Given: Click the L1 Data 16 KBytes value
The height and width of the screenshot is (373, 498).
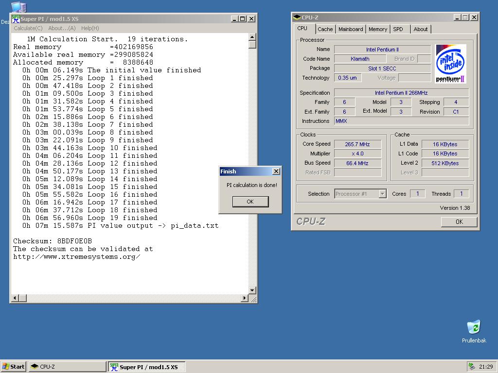Looking at the screenshot, I should coord(445,144).
